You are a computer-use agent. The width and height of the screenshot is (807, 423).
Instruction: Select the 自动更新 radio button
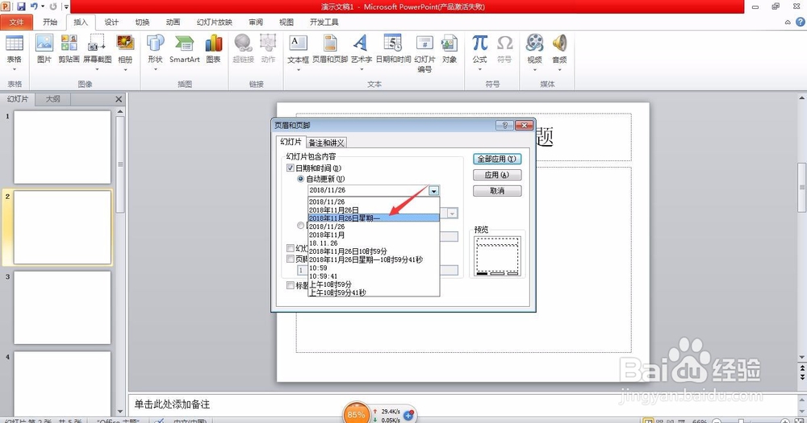point(300,179)
